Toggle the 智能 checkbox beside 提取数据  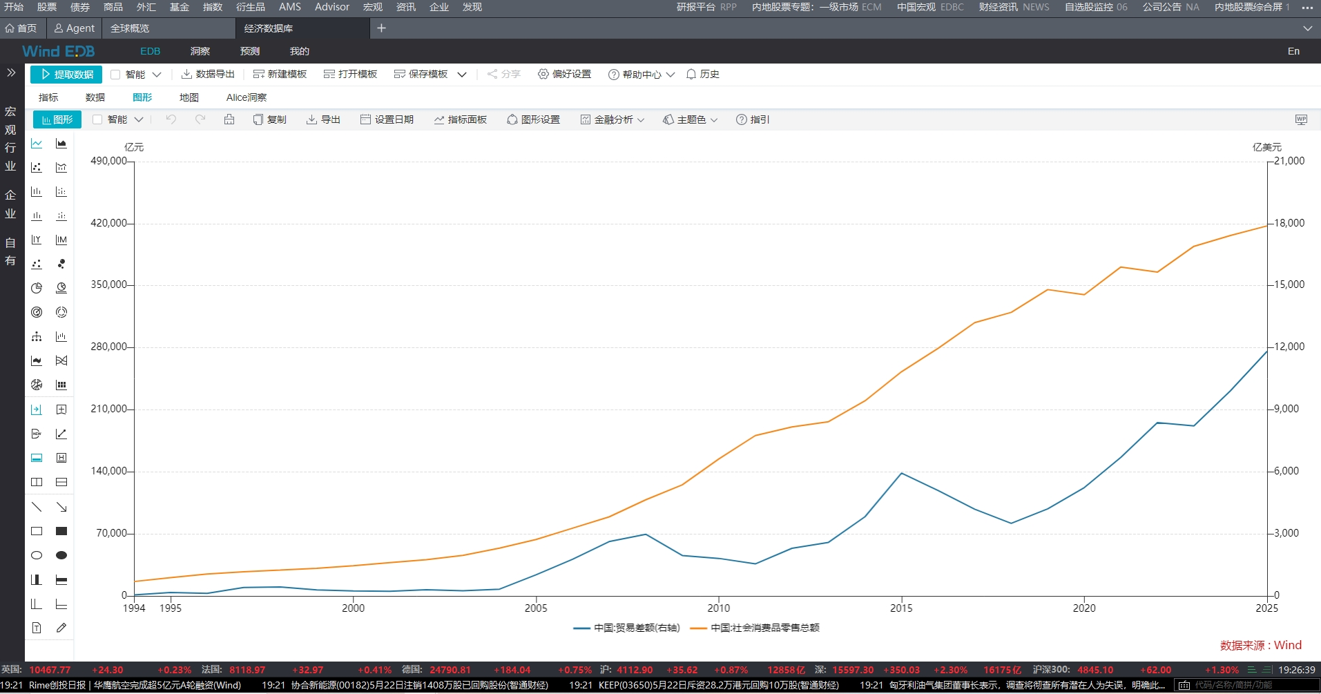[x=115, y=75]
